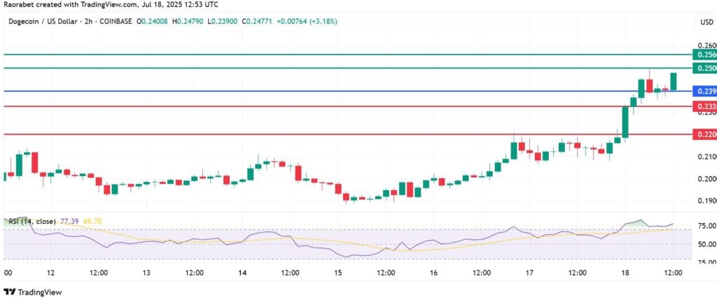This screenshot has width=717, height=300.
Task: Click the upper green horizontal resistance line
Action: coord(347,55)
